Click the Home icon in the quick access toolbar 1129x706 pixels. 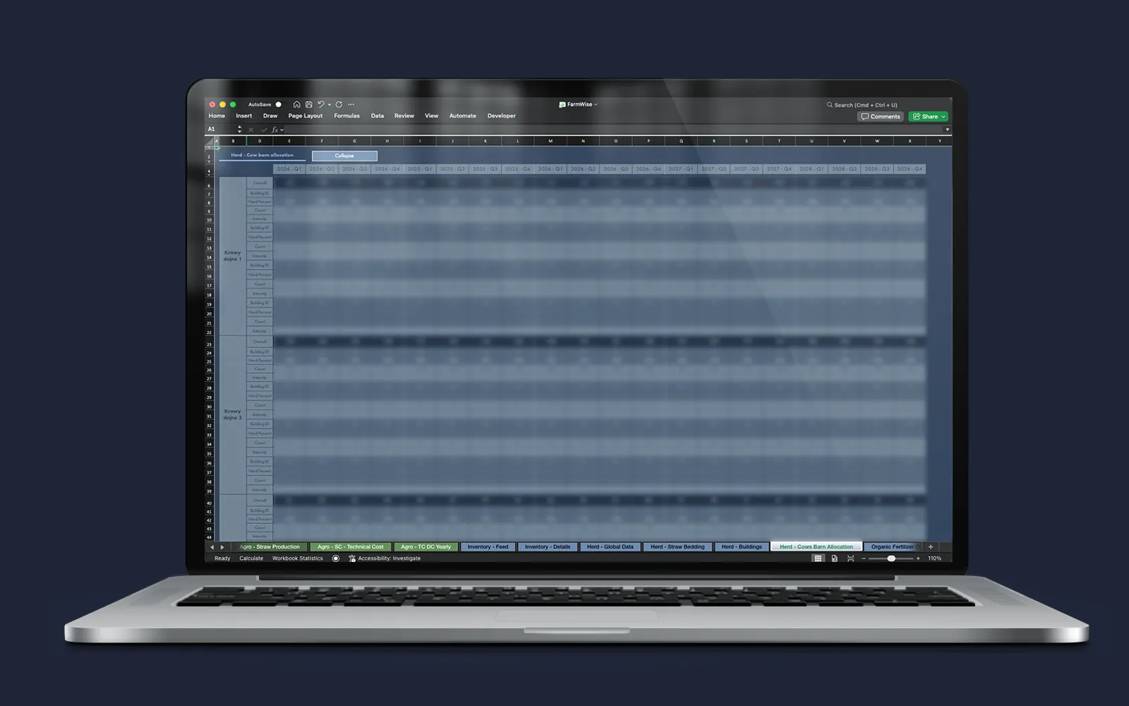(x=296, y=104)
